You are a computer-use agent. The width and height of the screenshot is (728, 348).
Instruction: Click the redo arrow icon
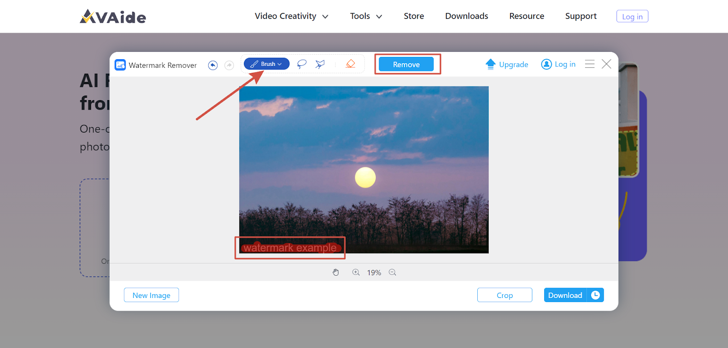click(x=229, y=65)
